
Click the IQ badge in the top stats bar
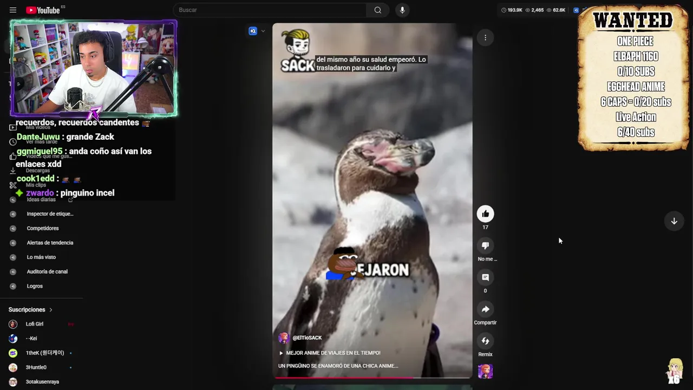[x=576, y=10]
